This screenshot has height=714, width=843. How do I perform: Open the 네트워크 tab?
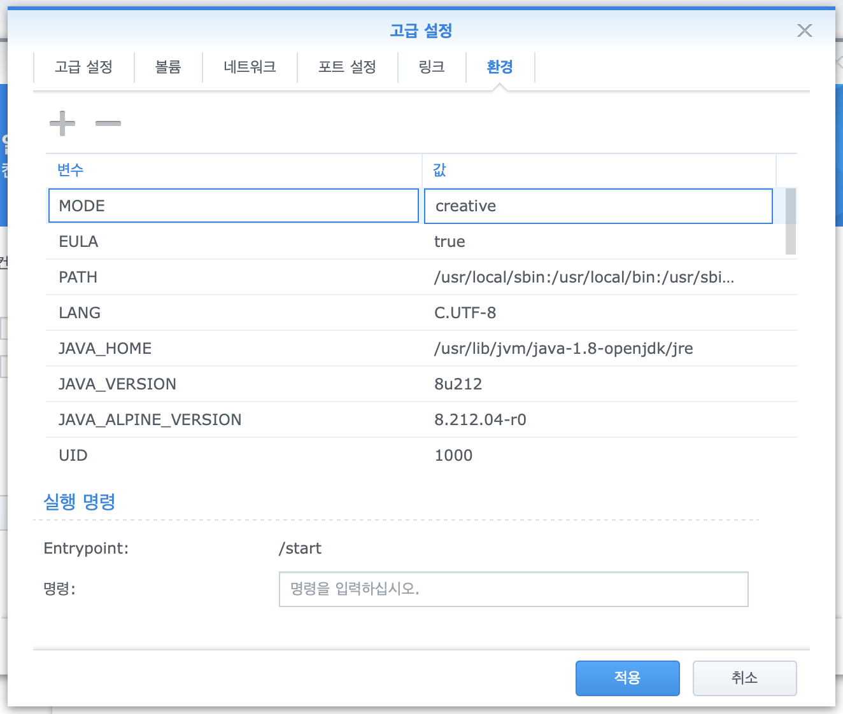(x=250, y=67)
